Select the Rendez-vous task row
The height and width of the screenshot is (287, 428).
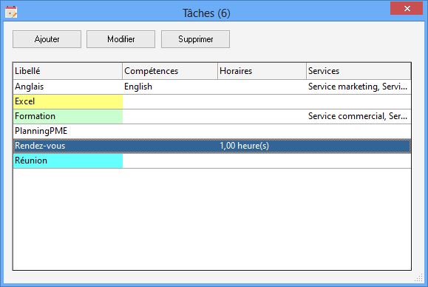tap(212, 146)
